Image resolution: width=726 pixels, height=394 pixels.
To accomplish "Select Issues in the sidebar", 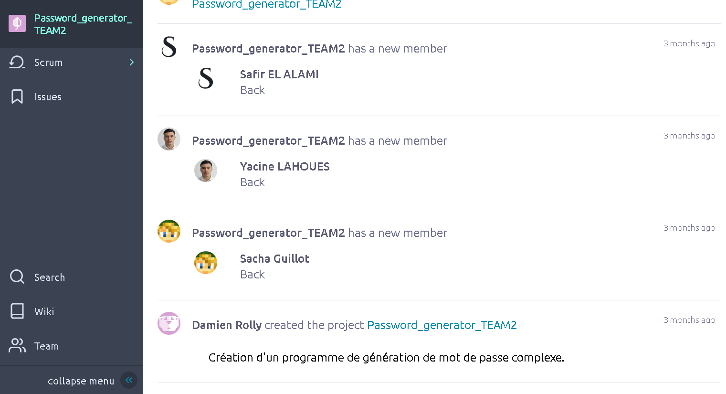I will 48,97.
